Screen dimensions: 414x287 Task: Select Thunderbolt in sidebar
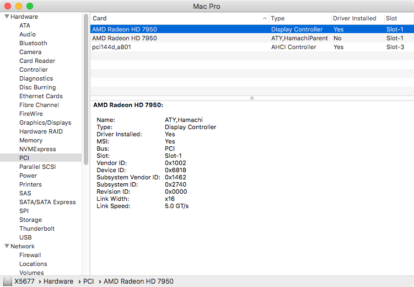[x=37, y=228]
